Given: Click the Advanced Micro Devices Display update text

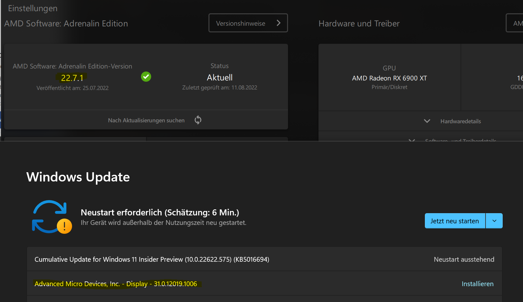Looking at the screenshot, I should [x=116, y=284].
